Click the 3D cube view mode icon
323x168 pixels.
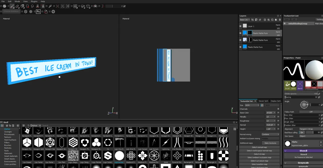[x=88, y=6]
